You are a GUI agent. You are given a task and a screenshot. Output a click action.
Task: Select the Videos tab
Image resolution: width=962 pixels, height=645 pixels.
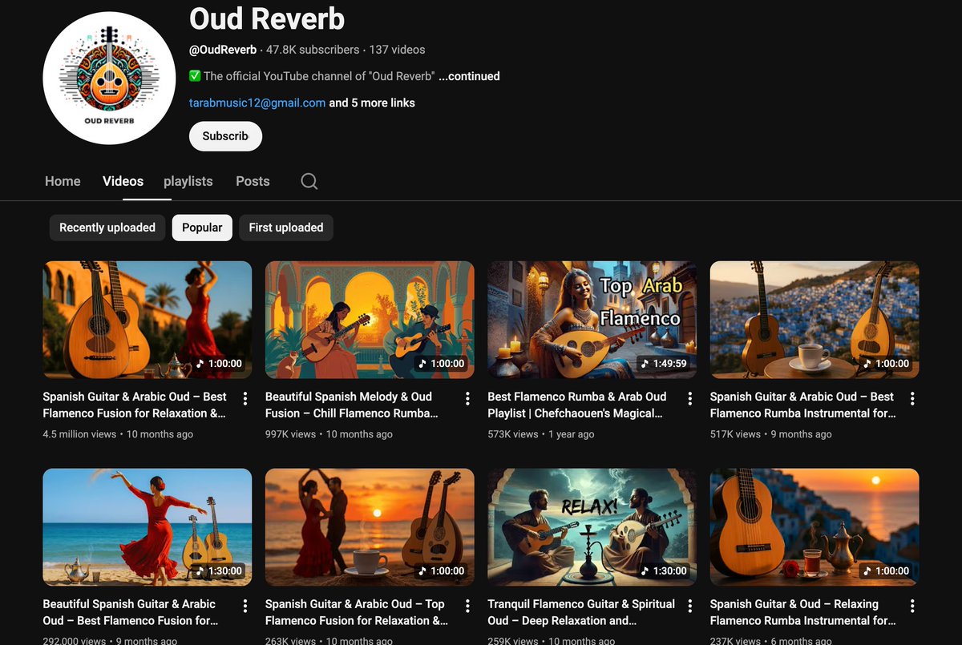coord(123,181)
